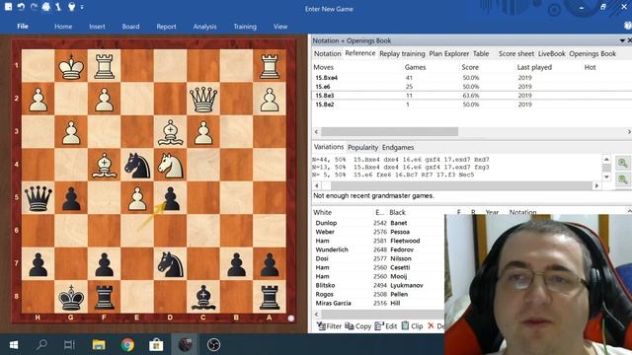Switch to the Table tab
This screenshot has height=355, width=632.
481,53
